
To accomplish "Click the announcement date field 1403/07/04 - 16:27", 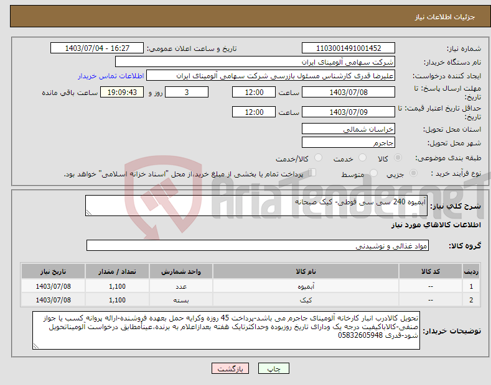I will coord(97,48).
